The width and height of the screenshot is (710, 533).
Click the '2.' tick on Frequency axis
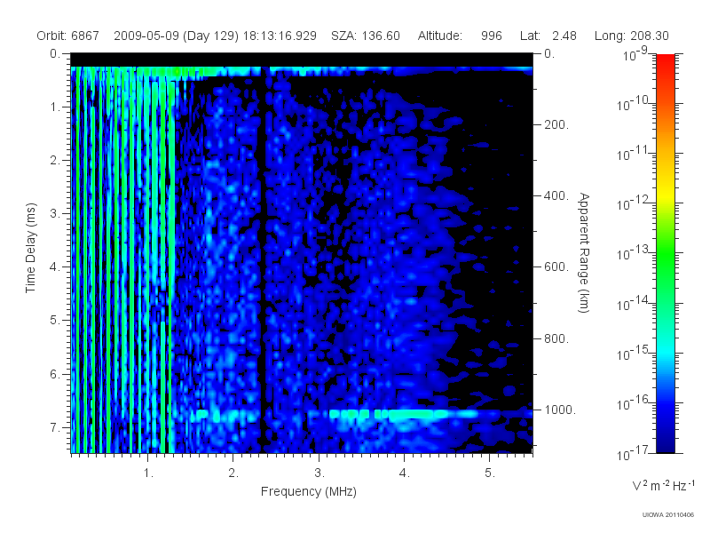[233, 473]
